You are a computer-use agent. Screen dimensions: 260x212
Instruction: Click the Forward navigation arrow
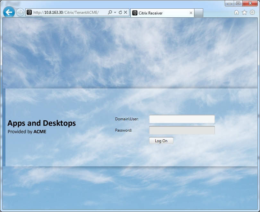pyautogui.click(x=20, y=12)
